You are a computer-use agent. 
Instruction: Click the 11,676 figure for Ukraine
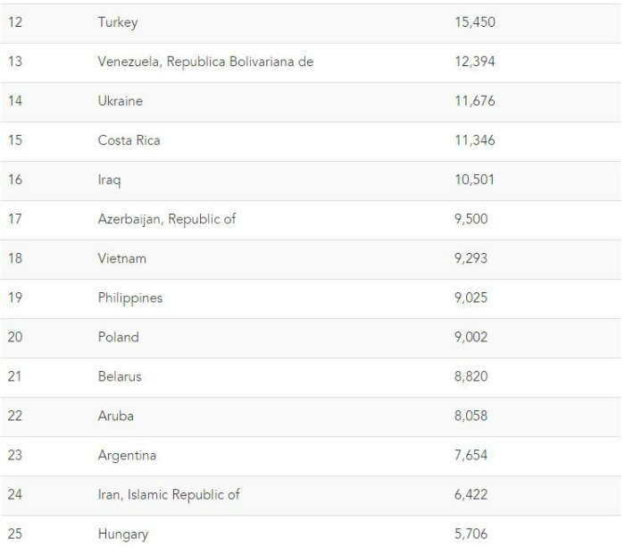coord(474,101)
